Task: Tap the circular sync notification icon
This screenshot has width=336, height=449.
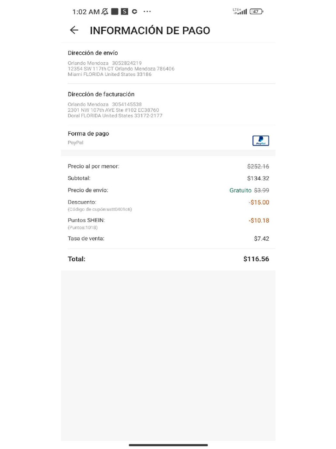Action: pyautogui.click(x=135, y=11)
